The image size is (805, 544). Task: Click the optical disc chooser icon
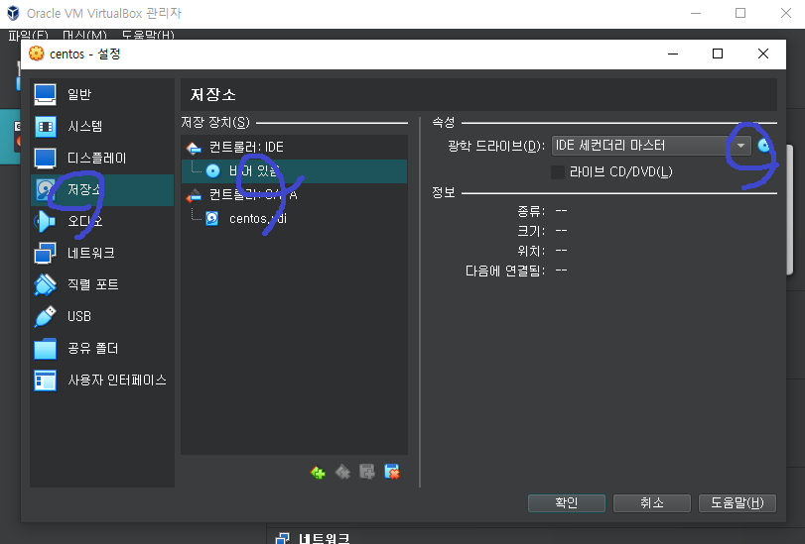click(x=764, y=146)
